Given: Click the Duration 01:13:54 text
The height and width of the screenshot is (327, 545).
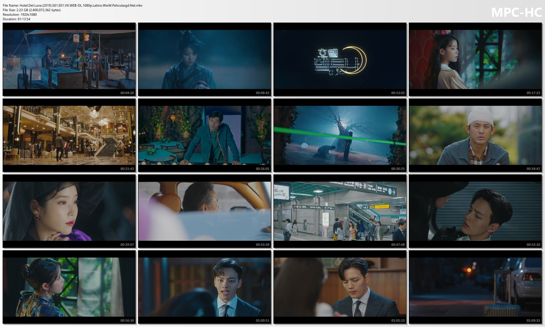Looking at the screenshot, I should (17, 19).
